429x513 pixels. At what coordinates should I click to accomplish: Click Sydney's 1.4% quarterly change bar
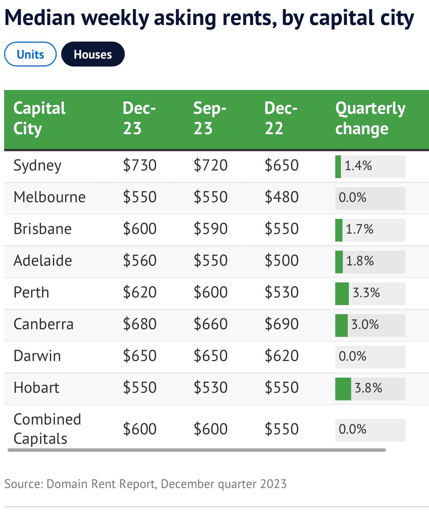pyautogui.click(x=370, y=166)
